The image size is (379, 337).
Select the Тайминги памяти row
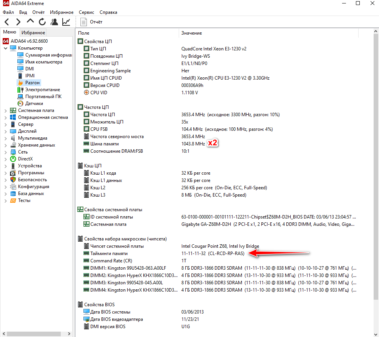(217, 254)
